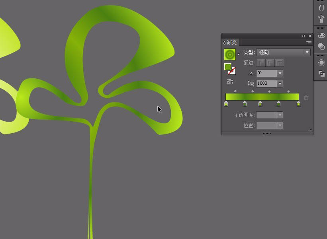
Task: Click the angle value field showing 0°
Action: point(266,73)
